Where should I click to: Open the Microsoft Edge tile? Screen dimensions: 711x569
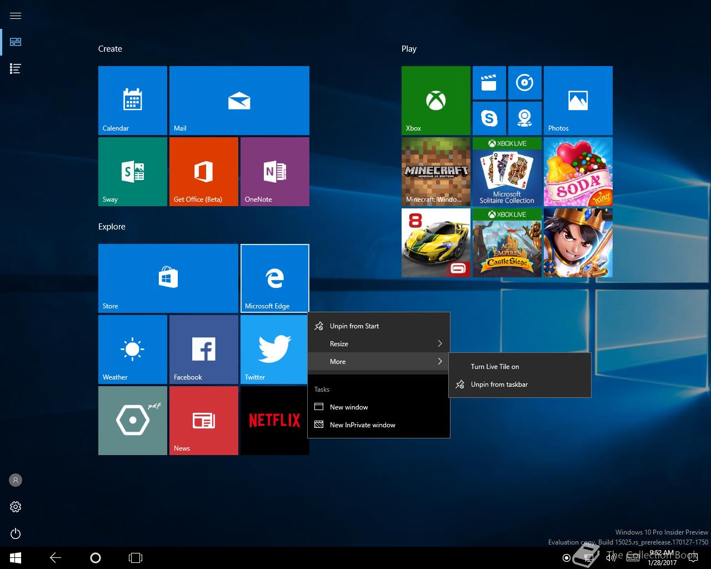click(x=275, y=278)
